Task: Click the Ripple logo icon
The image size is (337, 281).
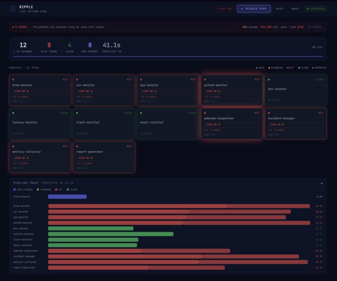Action: point(13,9)
